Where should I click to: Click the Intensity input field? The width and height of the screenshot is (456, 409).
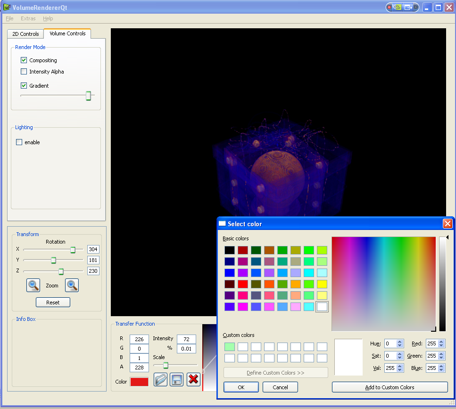click(186, 339)
